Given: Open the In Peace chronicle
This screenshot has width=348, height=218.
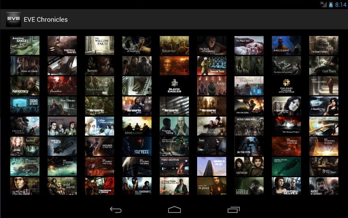Looking at the screenshot, I should tap(212, 186).
